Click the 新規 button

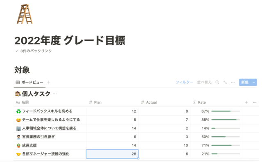click(245, 82)
